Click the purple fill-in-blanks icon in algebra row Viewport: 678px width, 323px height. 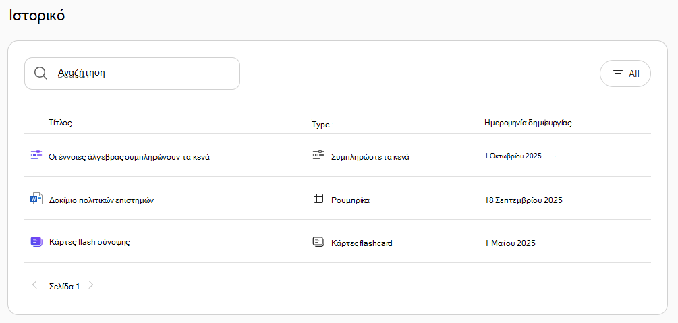pos(36,155)
